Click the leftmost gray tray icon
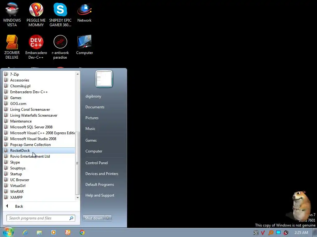This screenshot has height=237, width=317. 256,233
